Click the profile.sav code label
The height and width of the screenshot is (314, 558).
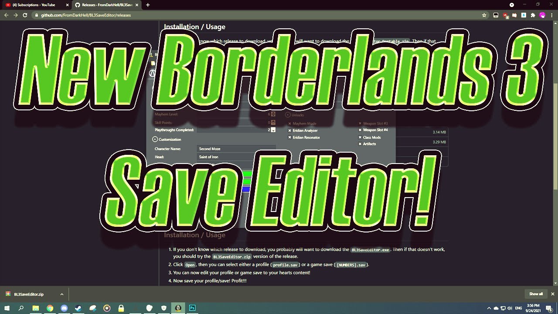(285, 265)
